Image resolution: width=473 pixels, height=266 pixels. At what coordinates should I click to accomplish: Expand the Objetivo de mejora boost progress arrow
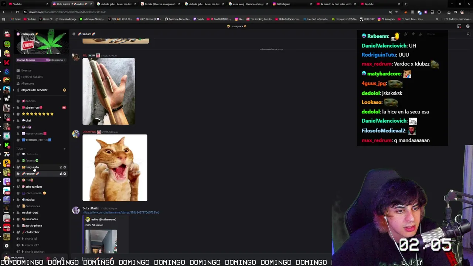64,60
